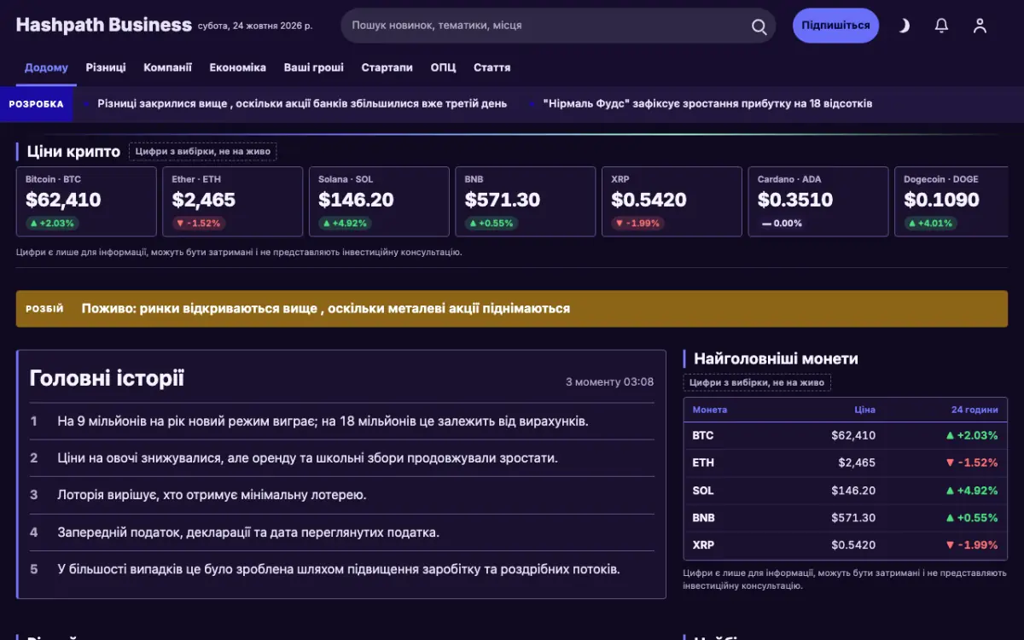Click the XRP row in top coins table
This screenshot has width=1024, height=640.
[845, 544]
